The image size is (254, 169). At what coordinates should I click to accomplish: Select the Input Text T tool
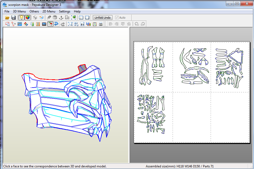(x=38, y=24)
